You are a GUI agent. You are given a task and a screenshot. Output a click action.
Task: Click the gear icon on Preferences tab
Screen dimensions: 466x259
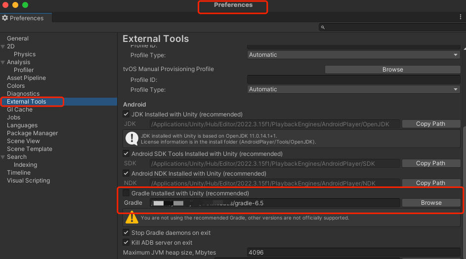point(5,18)
